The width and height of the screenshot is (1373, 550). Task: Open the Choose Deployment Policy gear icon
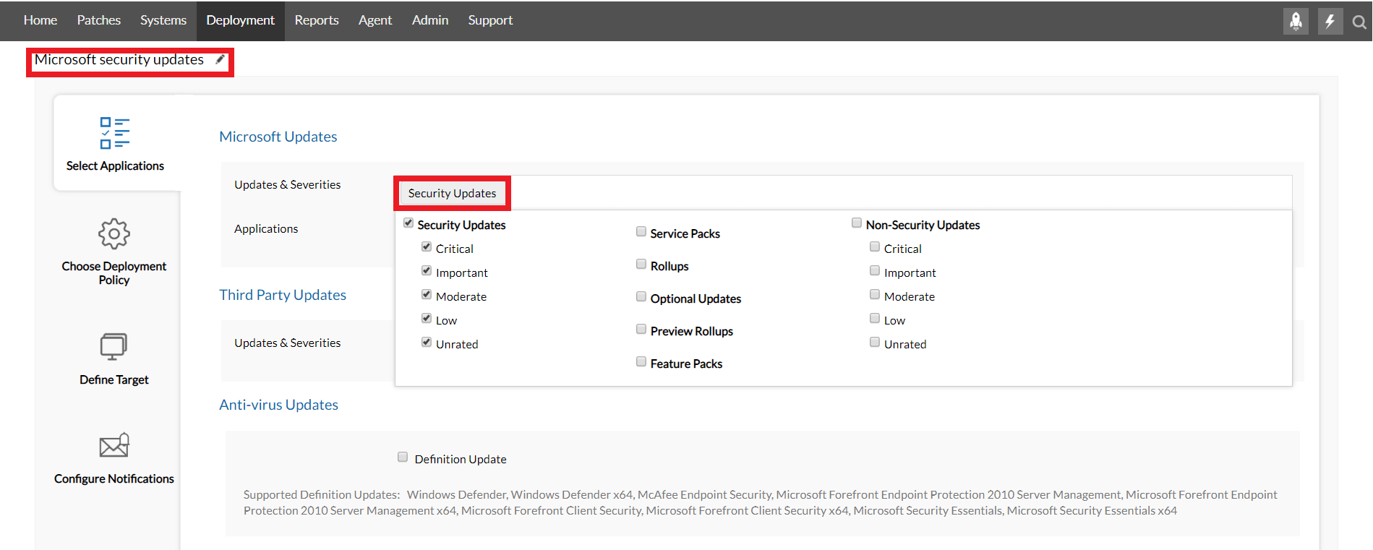(x=114, y=233)
